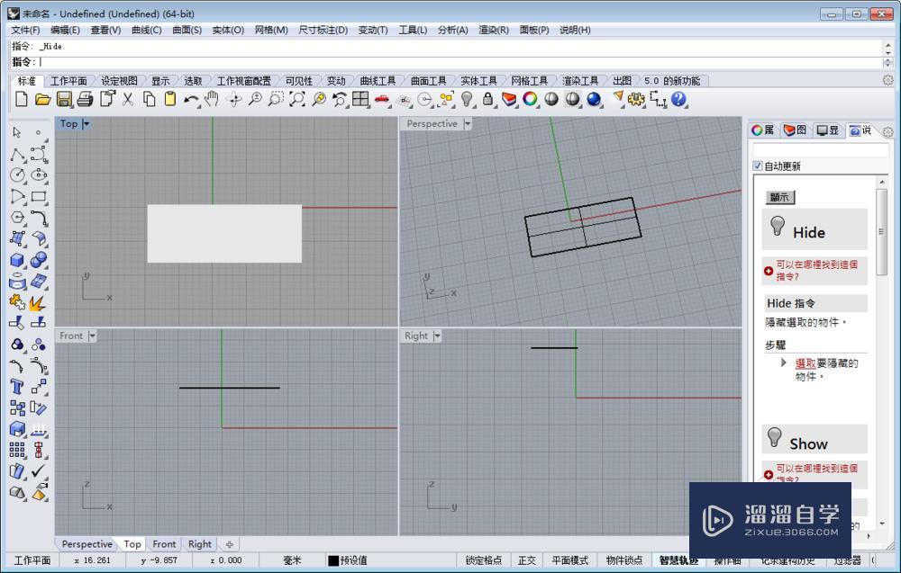Switch to the 曲线工具 toolbar tab
Image resolution: width=901 pixels, height=573 pixels.
click(378, 81)
